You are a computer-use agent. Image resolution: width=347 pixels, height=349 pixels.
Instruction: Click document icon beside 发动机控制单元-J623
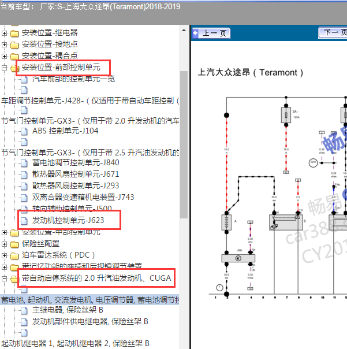[x=24, y=221]
